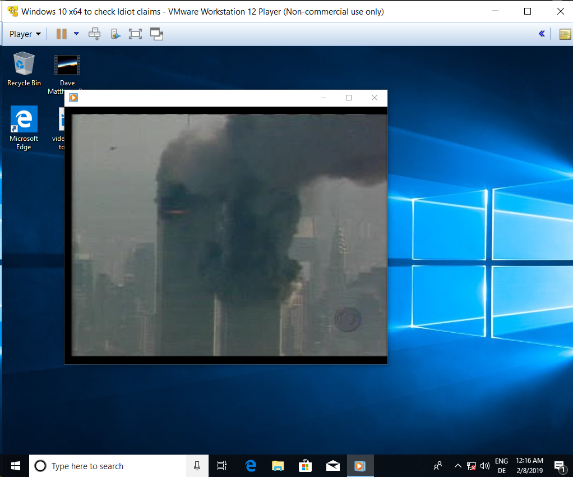Open the People icon in system tray

click(x=438, y=466)
